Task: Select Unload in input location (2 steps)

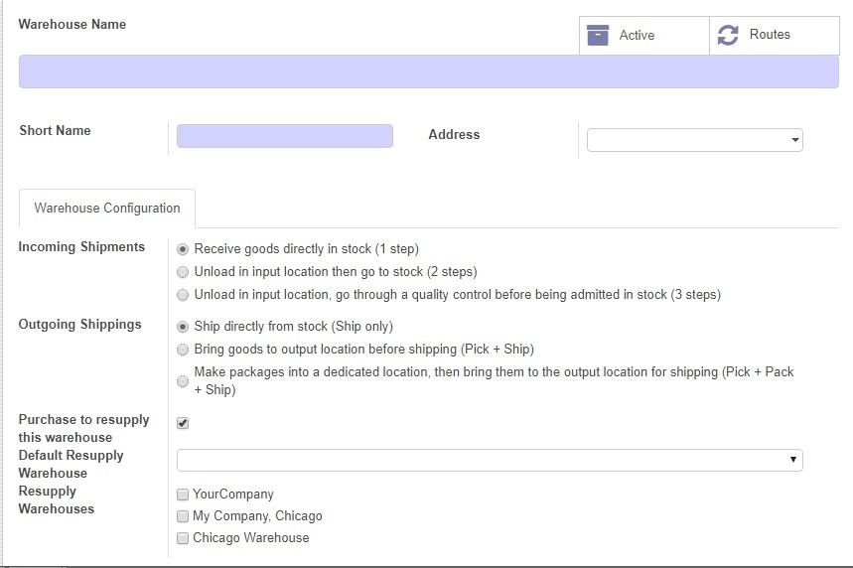Action: tap(183, 271)
